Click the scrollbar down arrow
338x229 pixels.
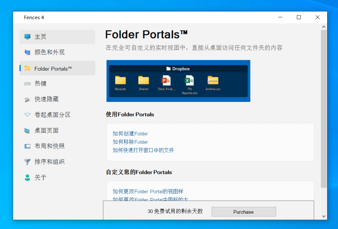(324, 216)
